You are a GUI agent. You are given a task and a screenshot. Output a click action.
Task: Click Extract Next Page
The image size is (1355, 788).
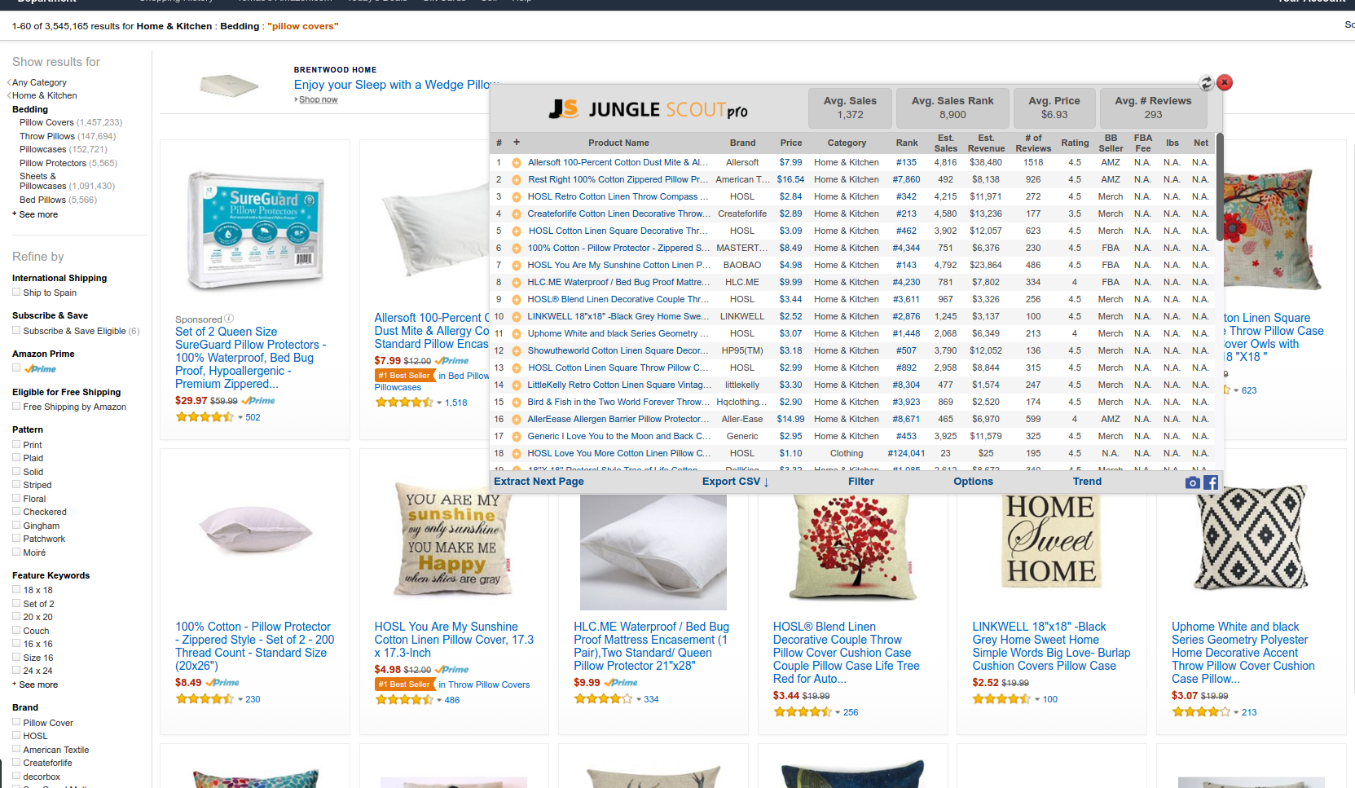[539, 482]
